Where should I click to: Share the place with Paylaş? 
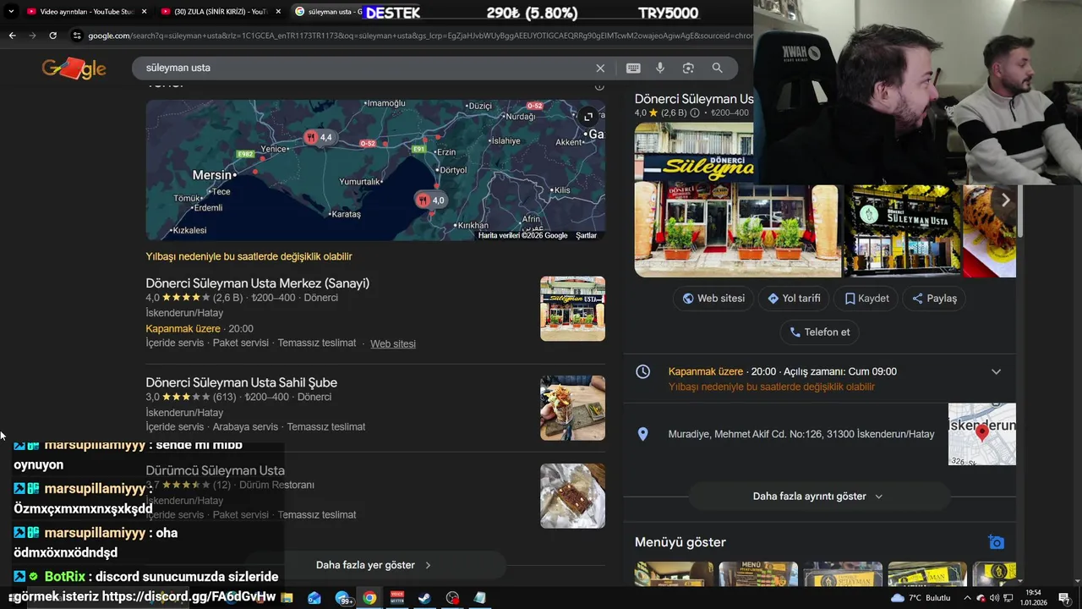934,299
